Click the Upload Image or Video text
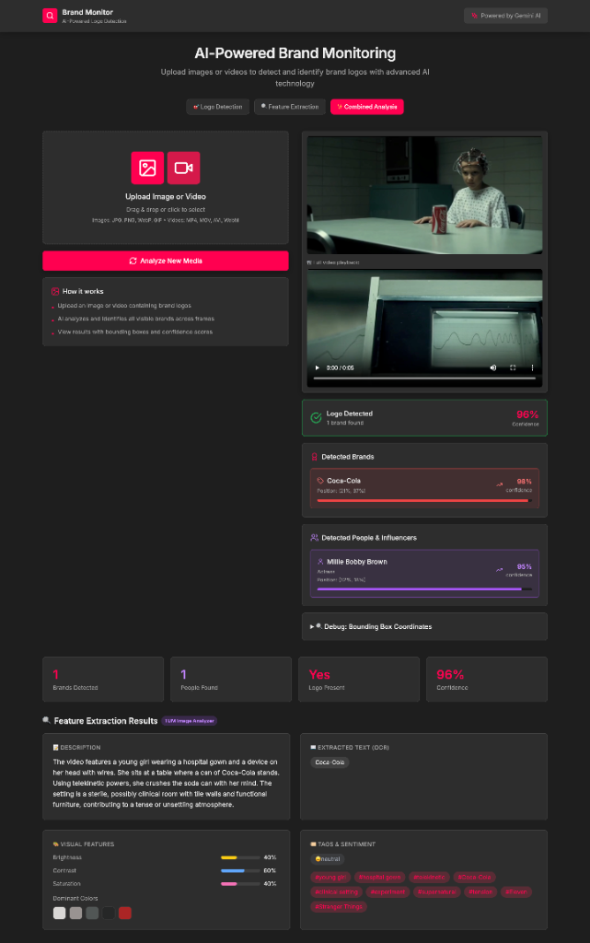590x943 pixels. click(x=166, y=197)
